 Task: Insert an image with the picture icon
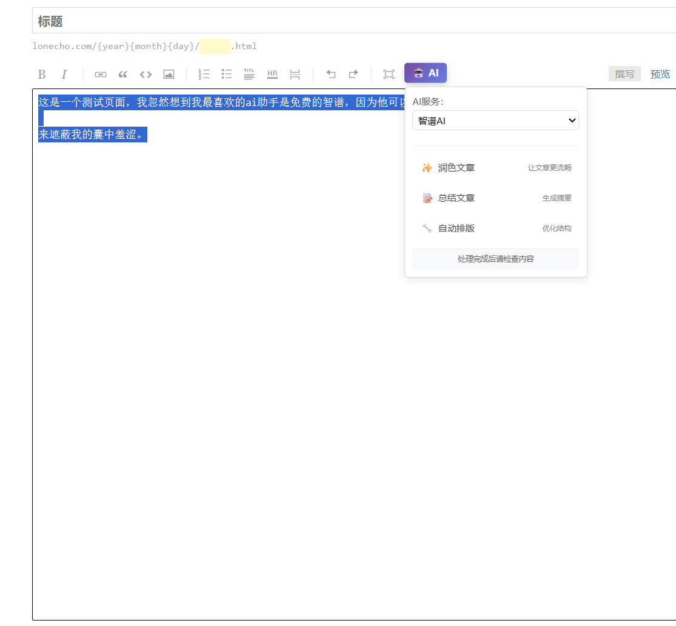(x=169, y=74)
